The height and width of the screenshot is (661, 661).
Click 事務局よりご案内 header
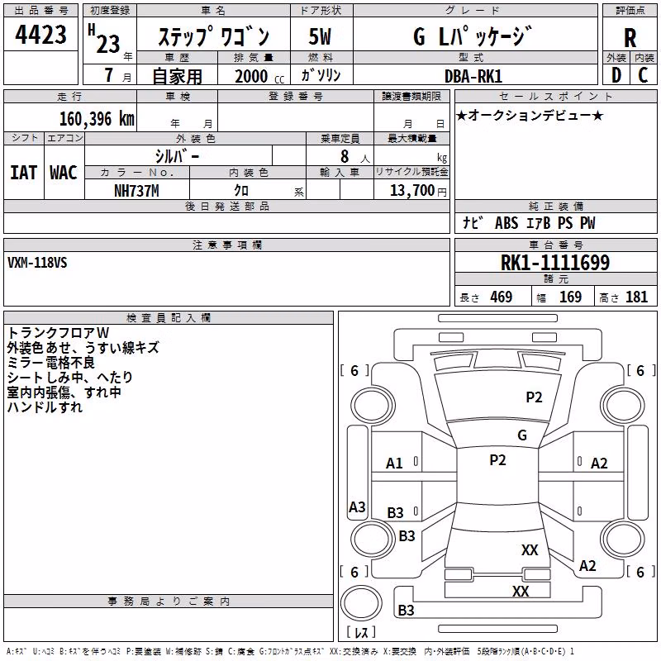[x=169, y=602]
